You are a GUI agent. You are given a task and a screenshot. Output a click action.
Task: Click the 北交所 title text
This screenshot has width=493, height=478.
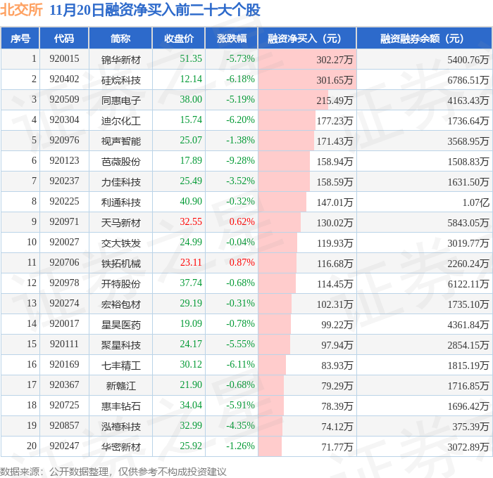[x=21, y=10]
